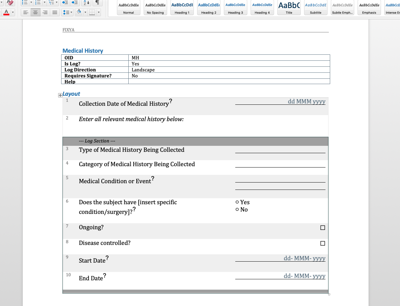Center the text alignment

(x=35, y=12)
